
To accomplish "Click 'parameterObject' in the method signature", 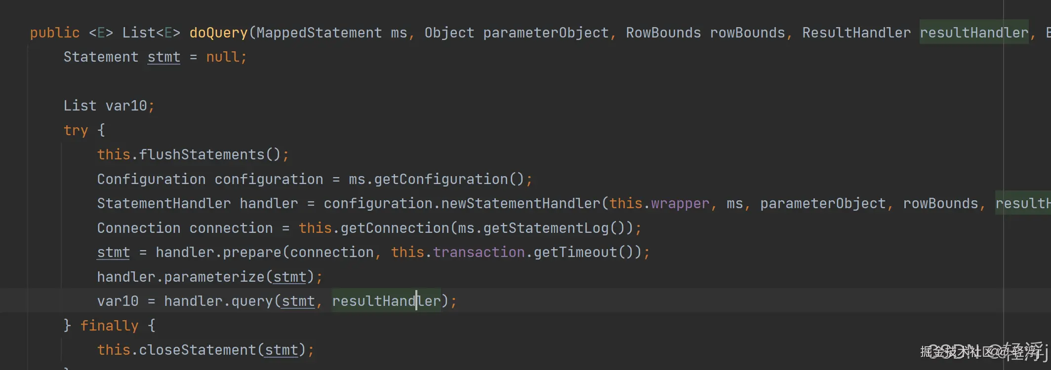I will 546,33.
